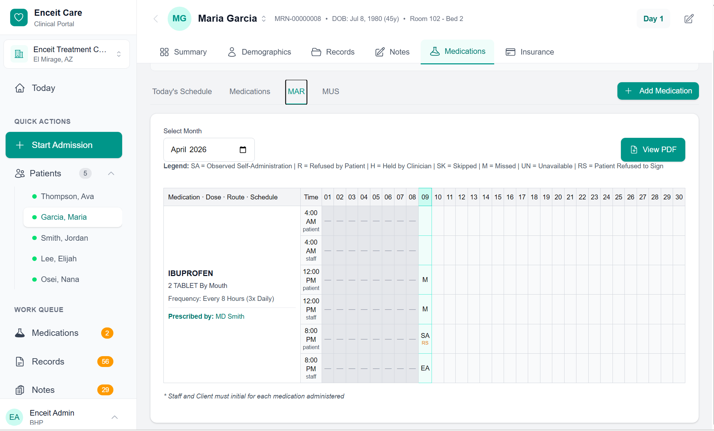Open Records in the work queue

coord(64,361)
